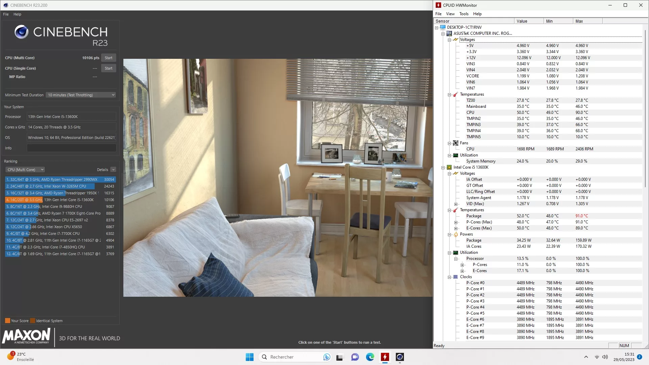The image size is (649, 365).
Task: Expand the P-Cores utilization node
Action: 462,265
